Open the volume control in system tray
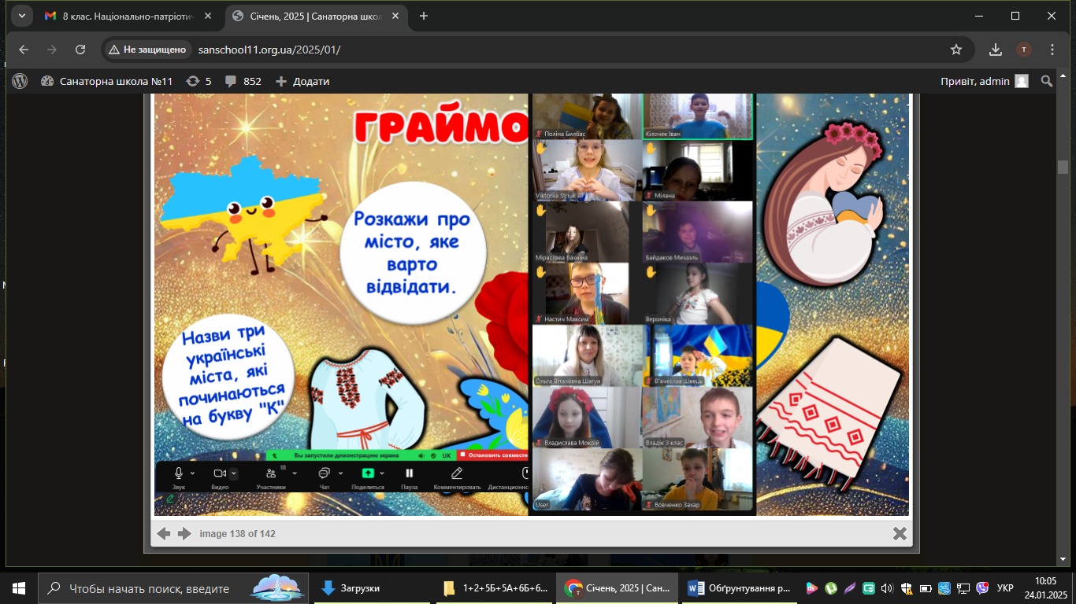The width and height of the screenshot is (1076, 604). [x=887, y=587]
